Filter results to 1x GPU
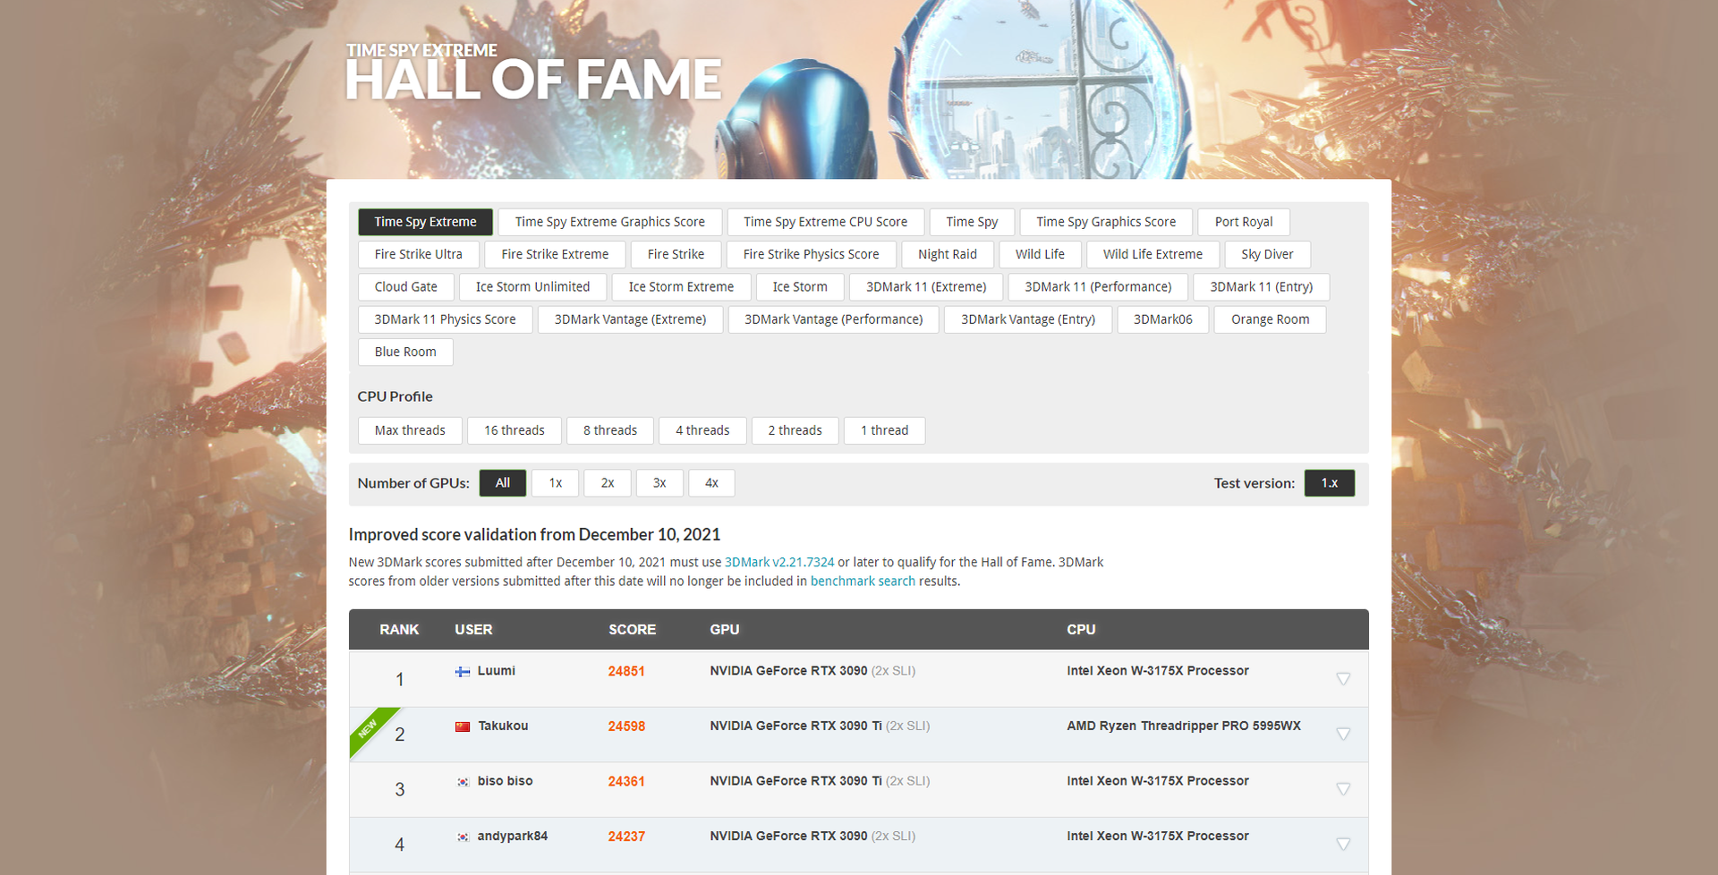 (556, 483)
